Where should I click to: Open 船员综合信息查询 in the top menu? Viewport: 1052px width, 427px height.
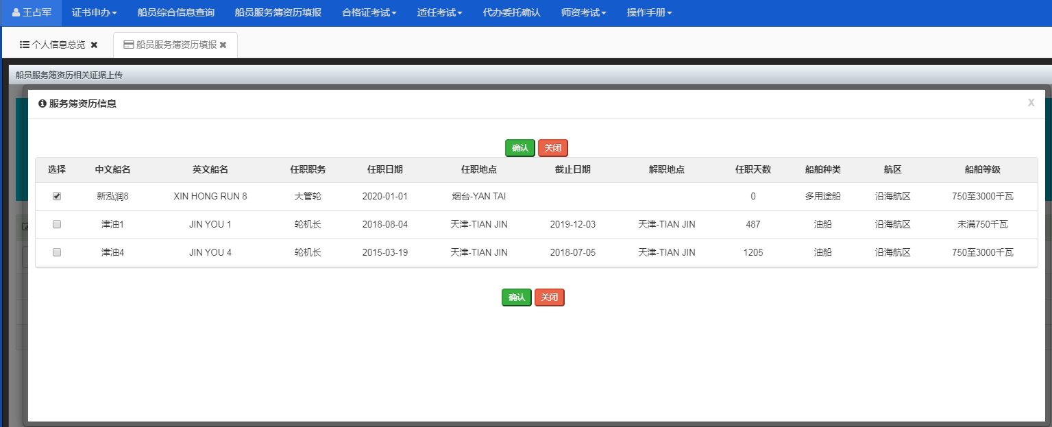pos(175,12)
